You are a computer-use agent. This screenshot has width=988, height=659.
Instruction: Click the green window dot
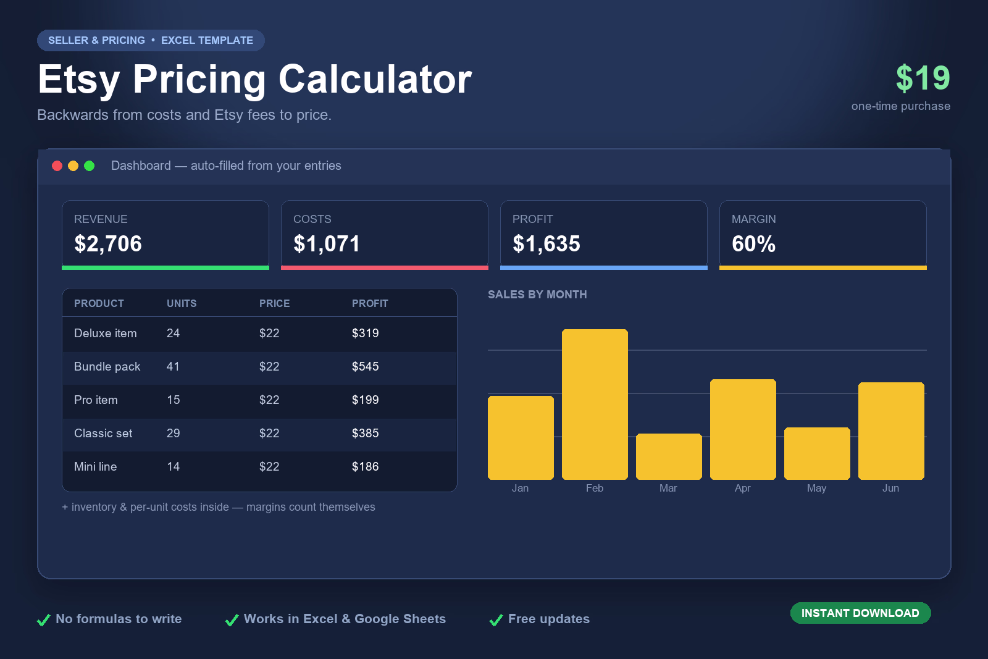tap(89, 166)
